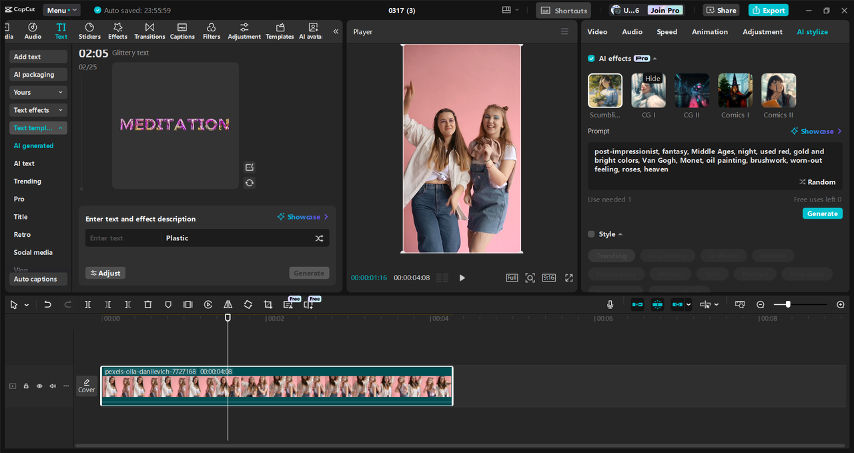
Task: Open the Stickers panel
Action: click(x=89, y=31)
